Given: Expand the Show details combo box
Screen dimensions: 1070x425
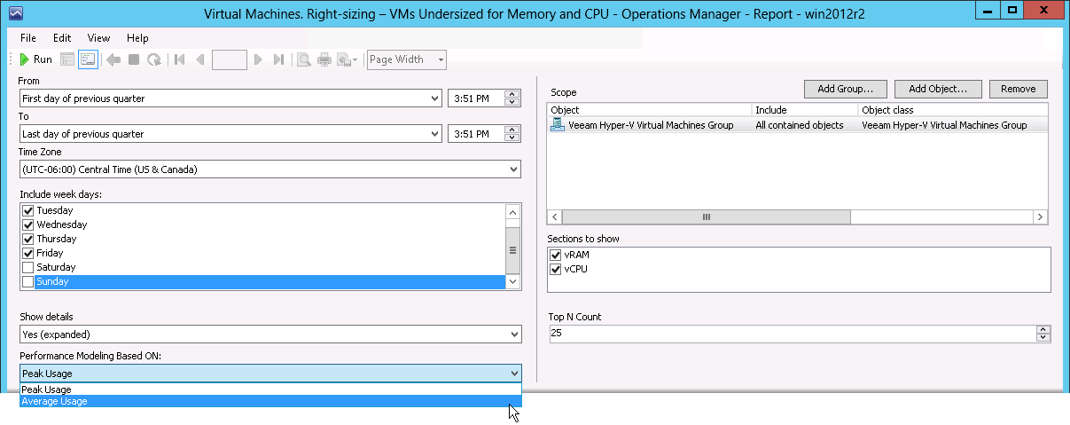Looking at the screenshot, I should pyautogui.click(x=269, y=334).
